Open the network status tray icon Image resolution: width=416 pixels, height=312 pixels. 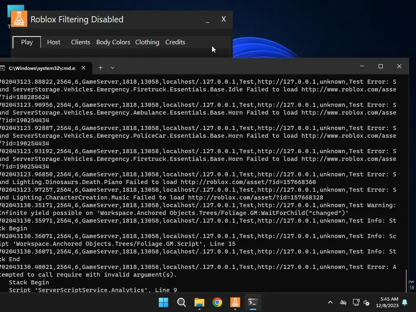pos(356,302)
